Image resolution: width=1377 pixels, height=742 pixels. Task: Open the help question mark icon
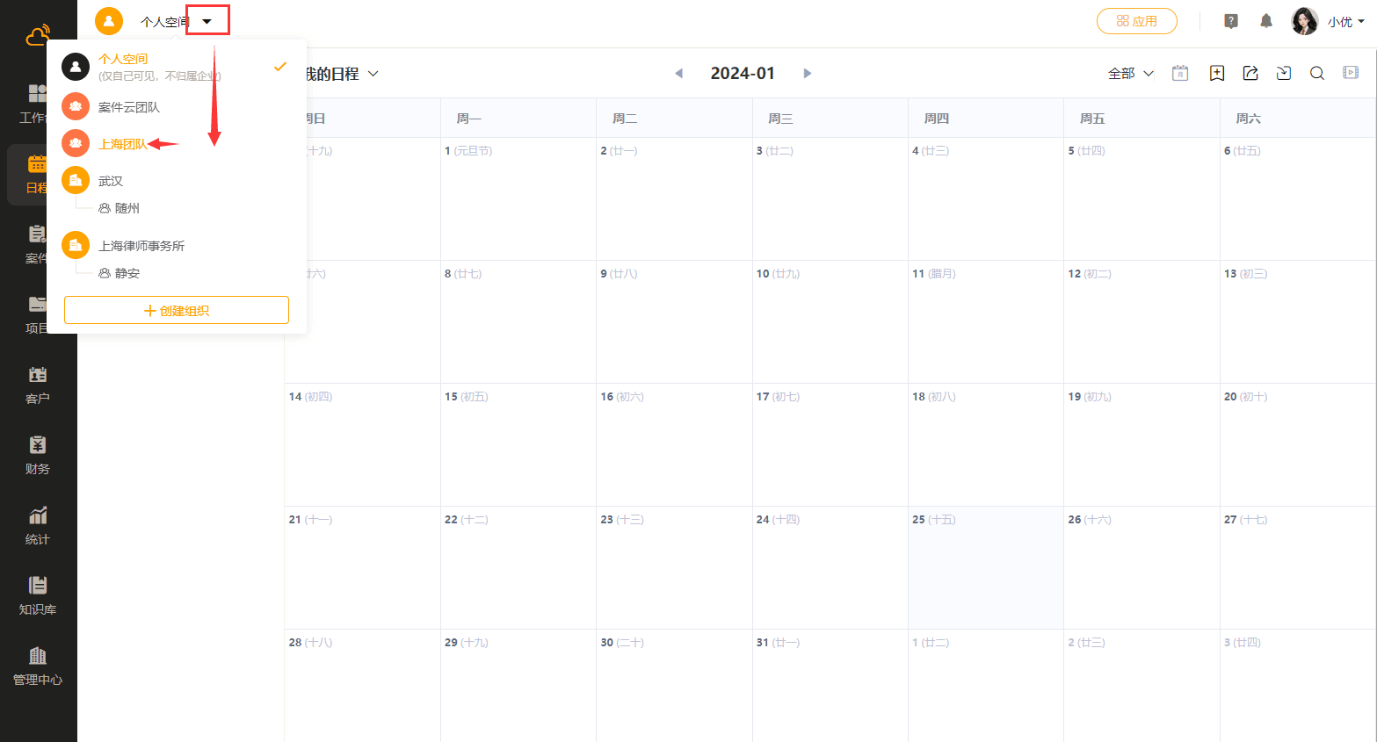pyautogui.click(x=1231, y=21)
